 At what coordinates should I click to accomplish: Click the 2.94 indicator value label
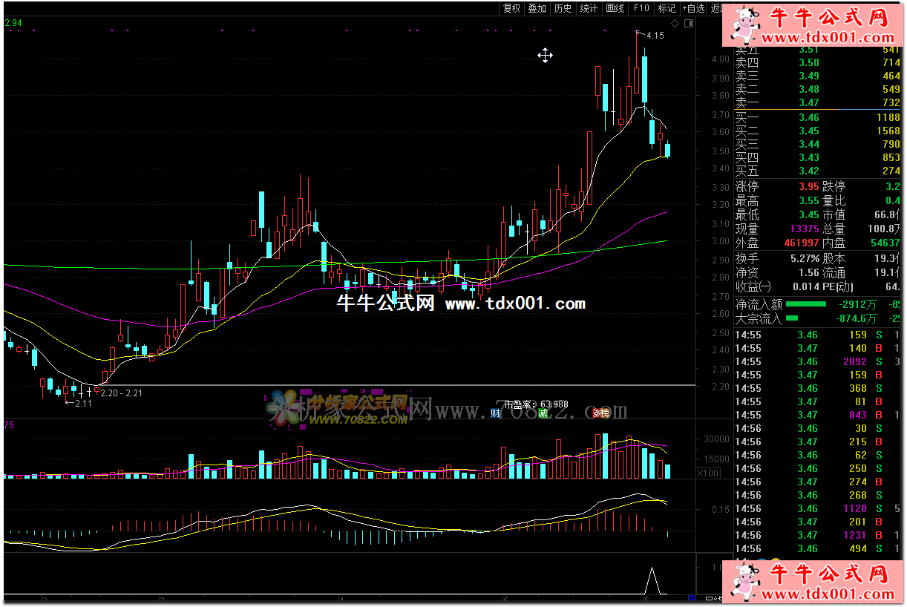pos(13,23)
